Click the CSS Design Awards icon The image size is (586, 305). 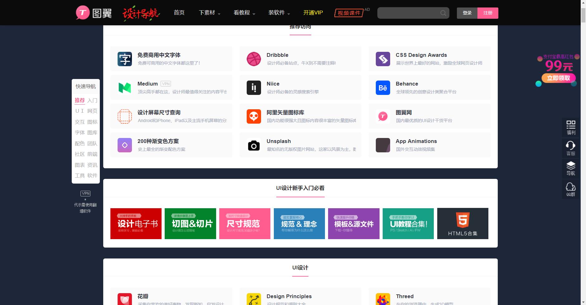pos(383,59)
